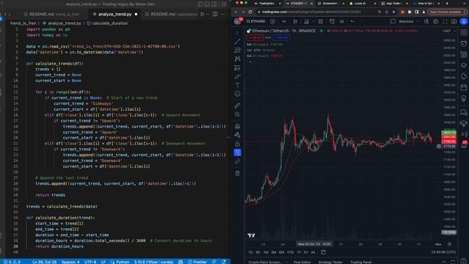
Task: Open the Pine Editor tab
Action: point(302,262)
